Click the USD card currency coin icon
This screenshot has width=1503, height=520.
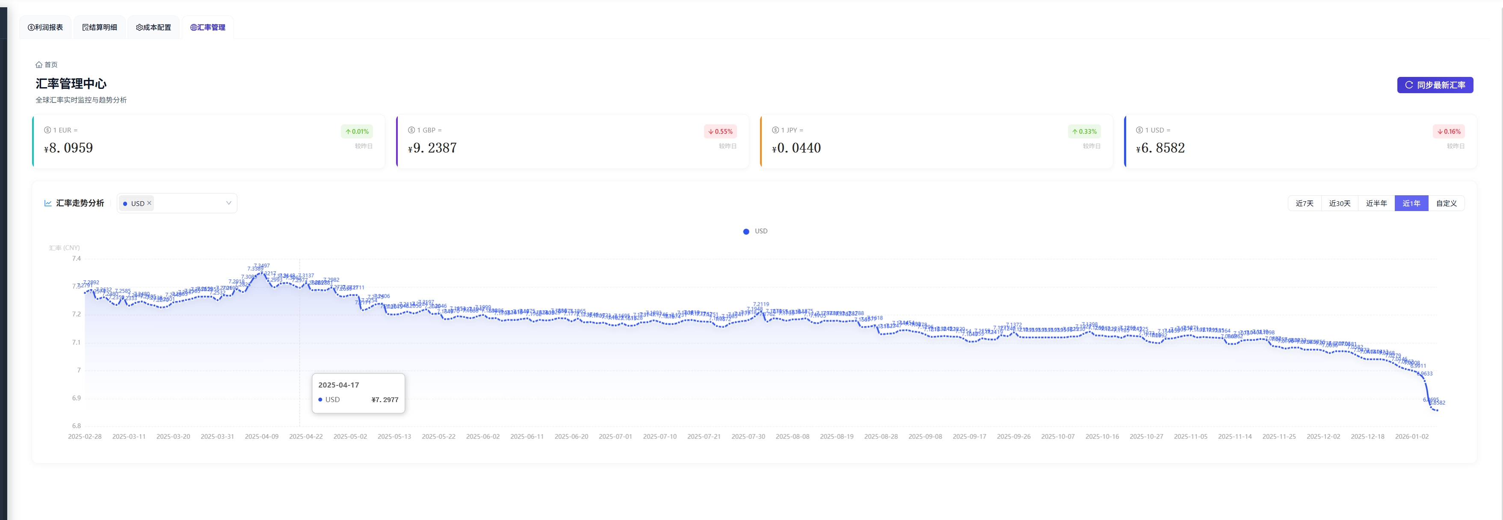(1139, 130)
